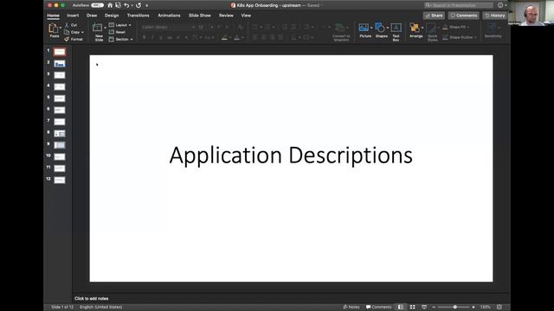Toggle Normal view button in status bar
Screen dimensions: 554x311
[x=401, y=308]
